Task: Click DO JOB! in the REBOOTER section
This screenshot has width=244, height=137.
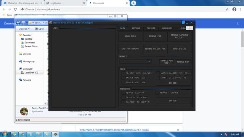Action: pyautogui.click(x=173, y=100)
